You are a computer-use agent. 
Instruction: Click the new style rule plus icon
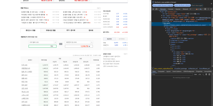[x=203, y=74]
